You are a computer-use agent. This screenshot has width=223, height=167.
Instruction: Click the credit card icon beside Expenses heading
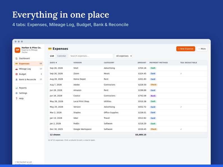coord(50,49)
